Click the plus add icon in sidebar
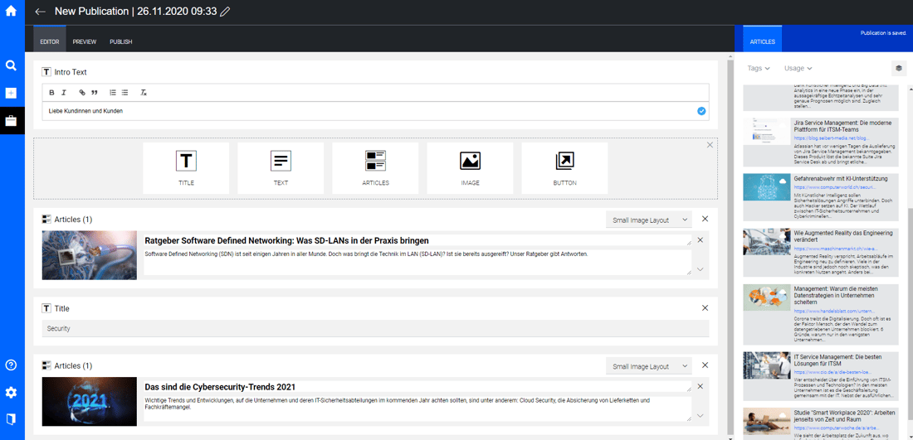Image resolution: width=913 pixels, height=440 pixels. pos(11,93)
